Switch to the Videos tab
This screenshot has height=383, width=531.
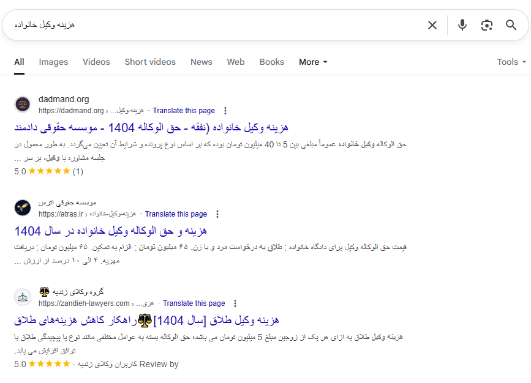tap(96, 62)
